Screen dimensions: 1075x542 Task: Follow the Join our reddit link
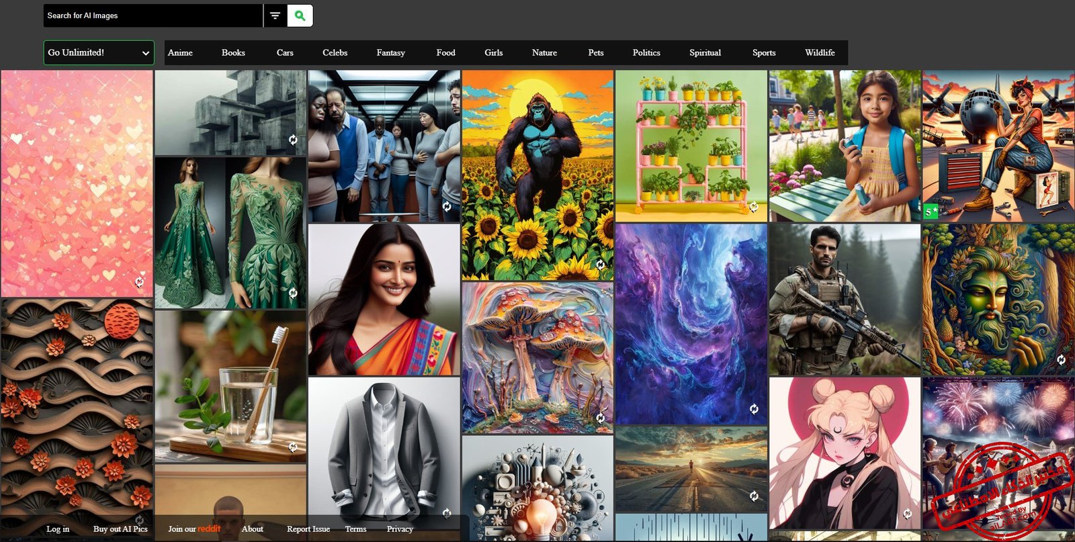pos(194,529)
